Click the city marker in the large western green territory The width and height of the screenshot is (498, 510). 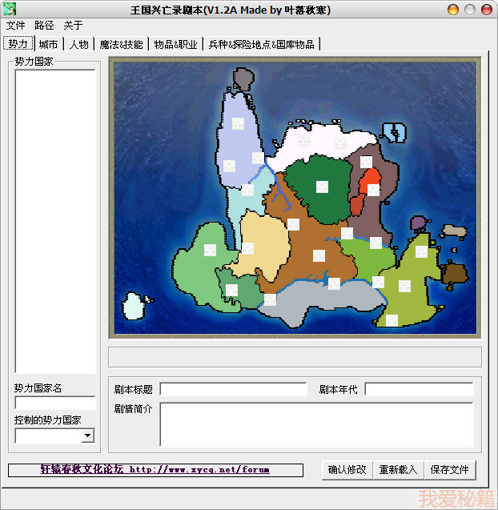[210, 250]
